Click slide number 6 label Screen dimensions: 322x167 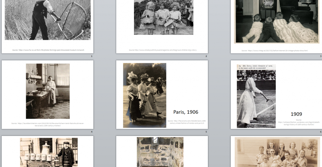point(320,132)
